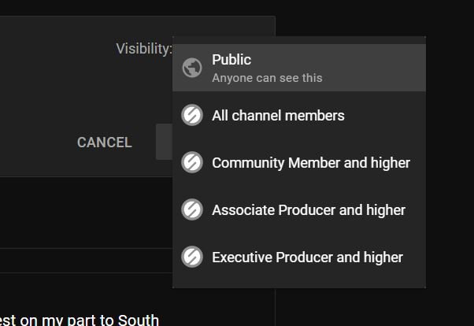Set visibility to Community Member and higher

[x=310, y=163]
